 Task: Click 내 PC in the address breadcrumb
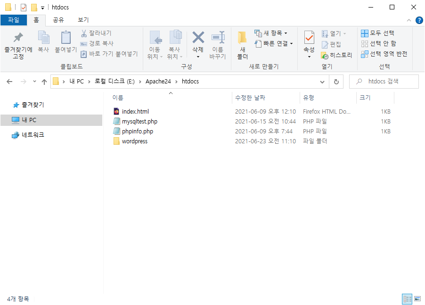tap(77, 82)
